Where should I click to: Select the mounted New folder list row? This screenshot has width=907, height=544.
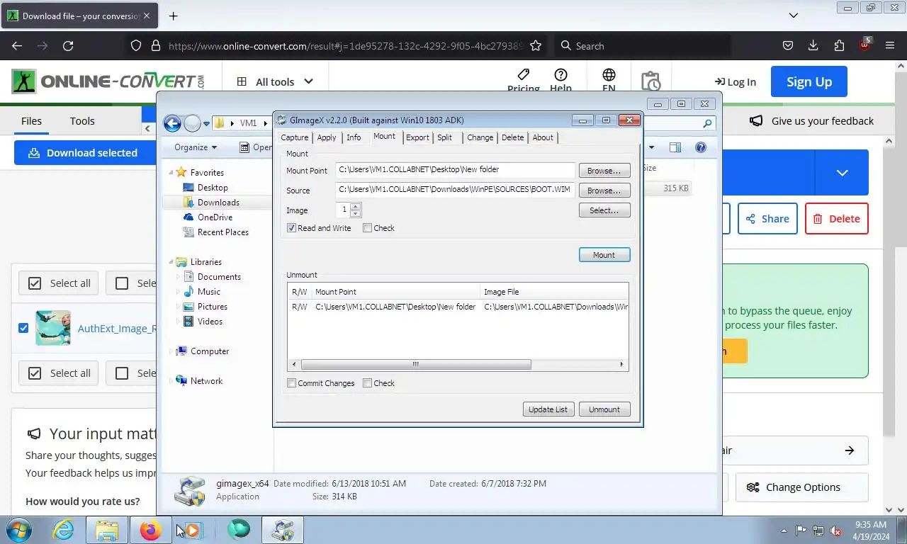[458, 307]
